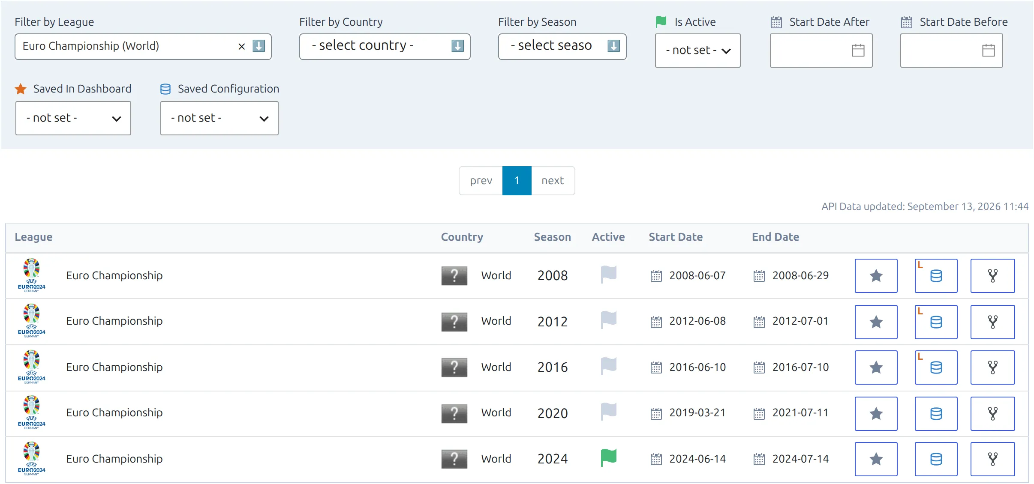Open the Is Active dropdown
Image resolution: width=1034 pixels, height=484 pixels.
(x=697, y=51)
